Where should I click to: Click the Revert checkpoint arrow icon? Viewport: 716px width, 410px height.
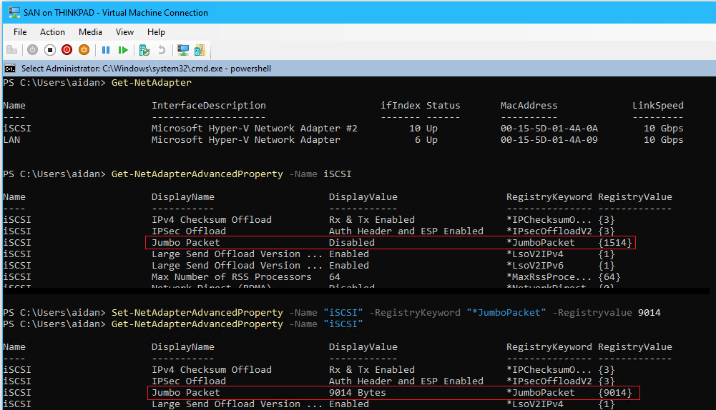click(x=162, y=50)
